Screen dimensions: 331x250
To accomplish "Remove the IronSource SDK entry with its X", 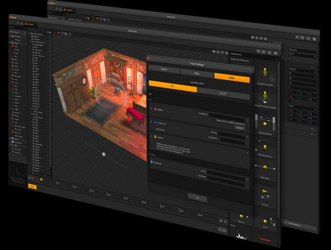I will (247, 137).
